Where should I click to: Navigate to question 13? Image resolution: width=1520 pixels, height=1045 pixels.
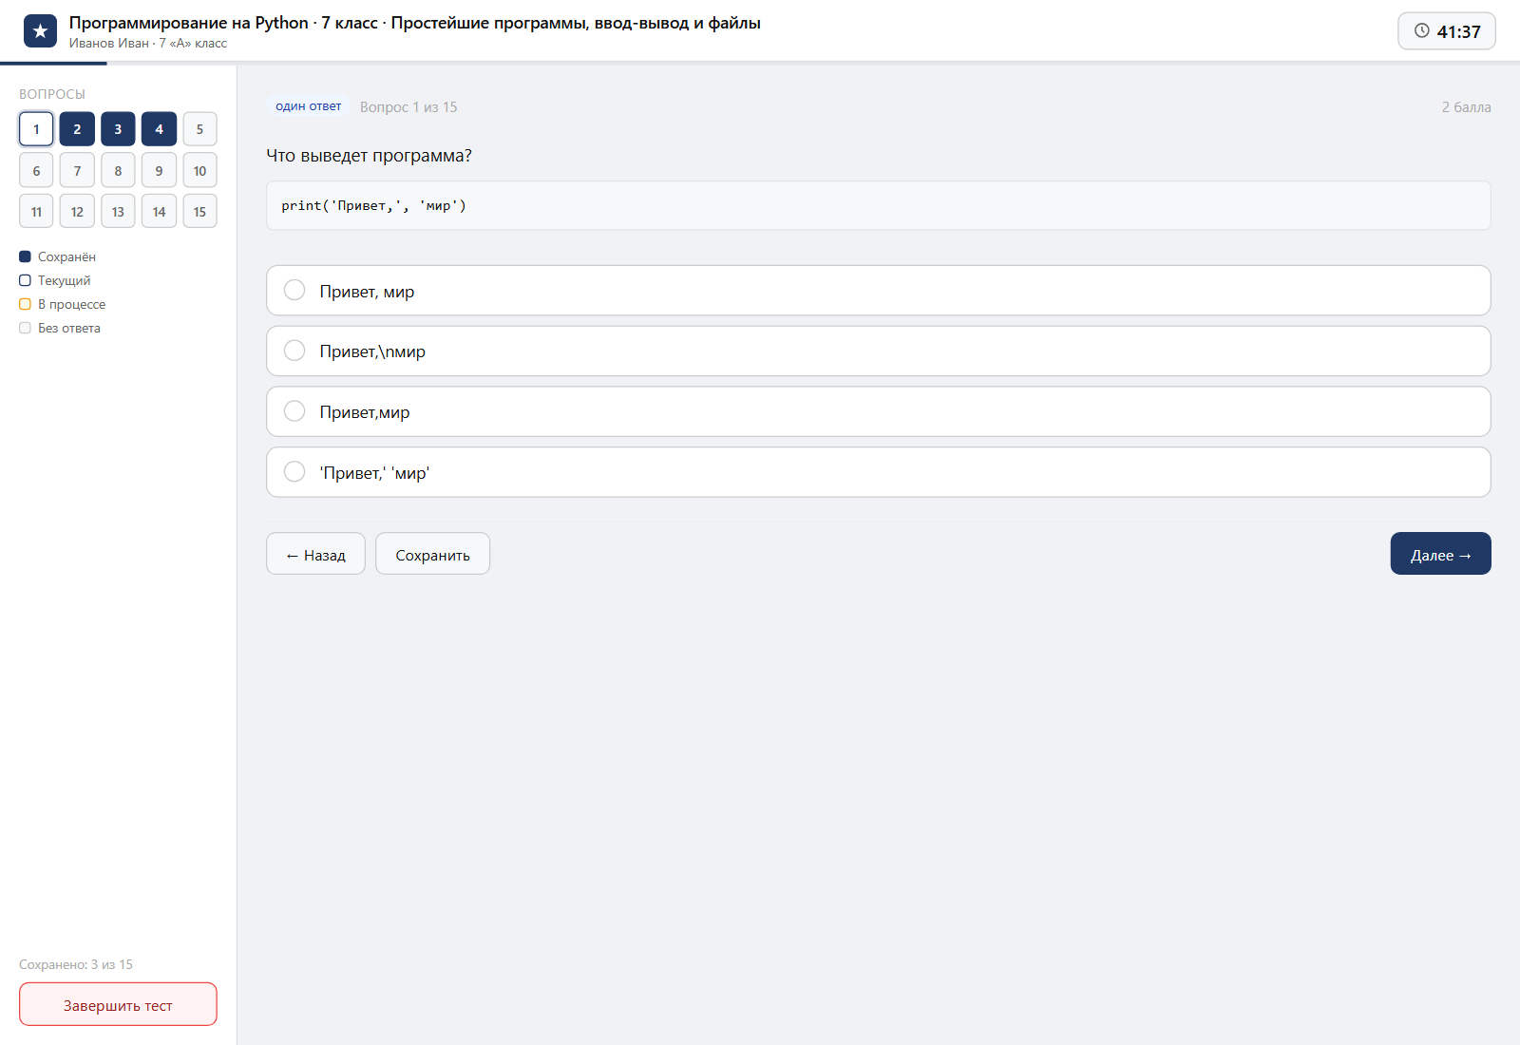coord(118,212)
